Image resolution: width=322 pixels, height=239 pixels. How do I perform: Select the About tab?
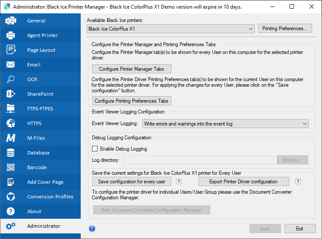coord(41,211)
